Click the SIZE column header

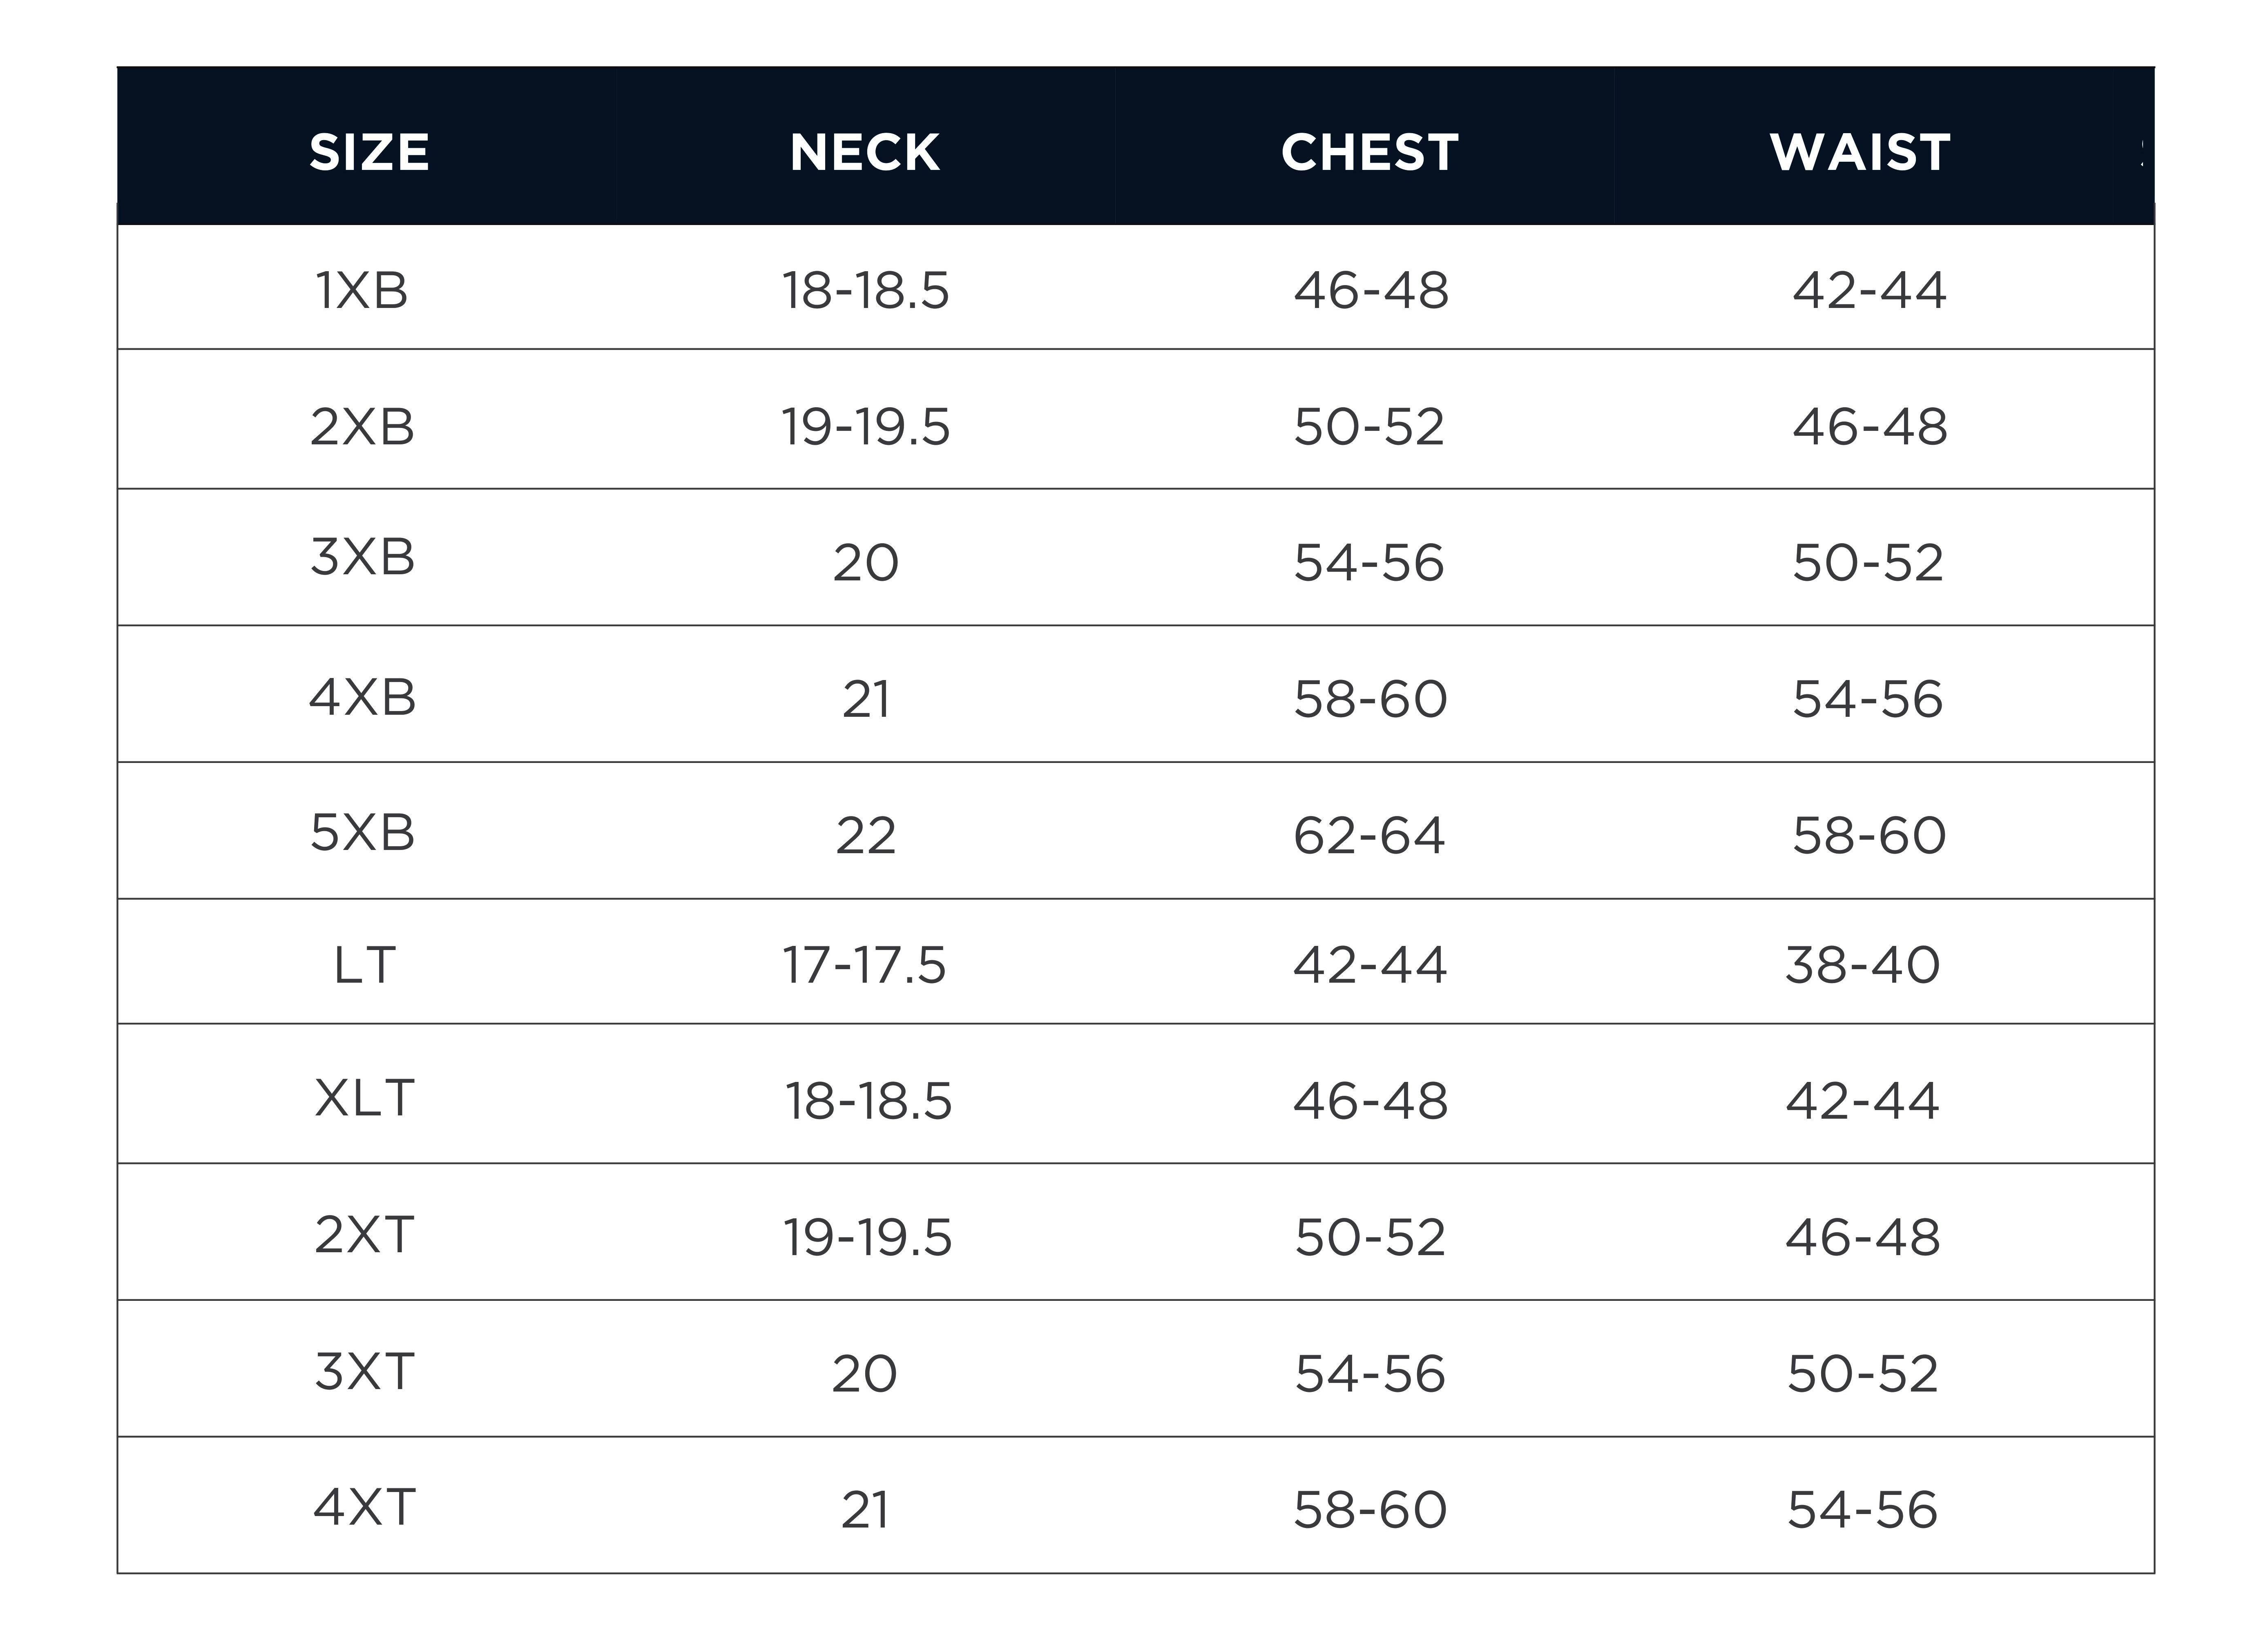coord(369,153)
